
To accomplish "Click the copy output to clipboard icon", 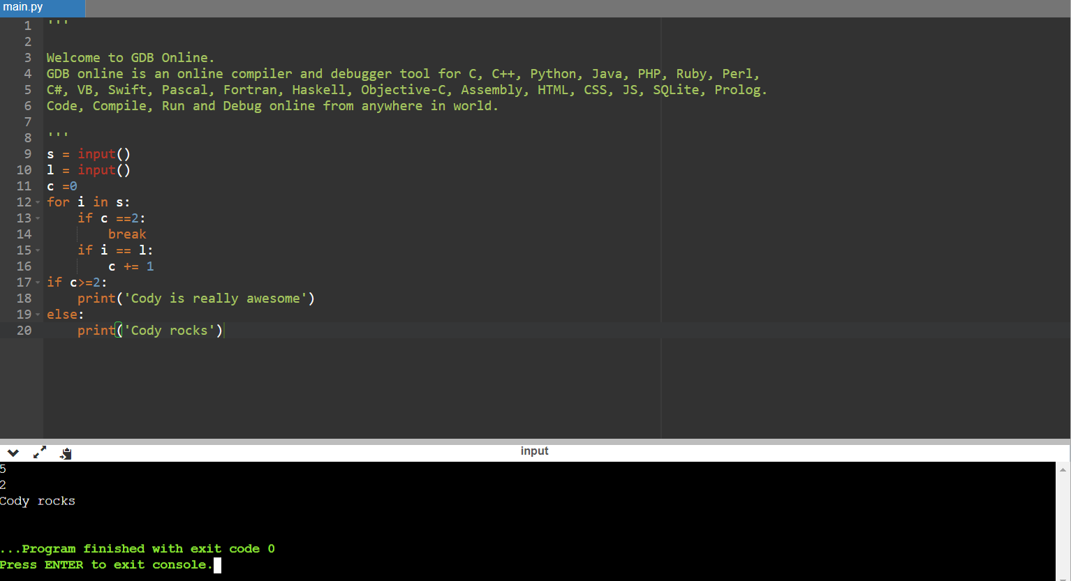I will 66,453.
